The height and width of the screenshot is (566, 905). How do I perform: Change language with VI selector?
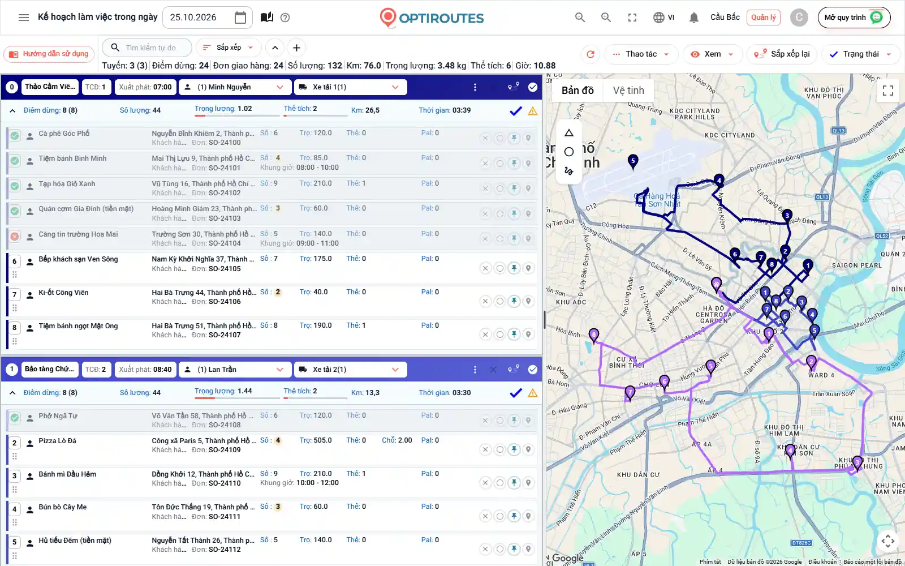[x=663, y=18]
